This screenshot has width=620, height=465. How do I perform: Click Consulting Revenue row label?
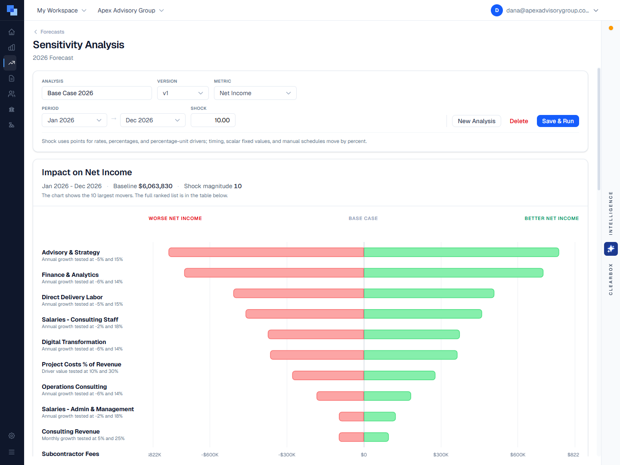click(x=71, y=431)
